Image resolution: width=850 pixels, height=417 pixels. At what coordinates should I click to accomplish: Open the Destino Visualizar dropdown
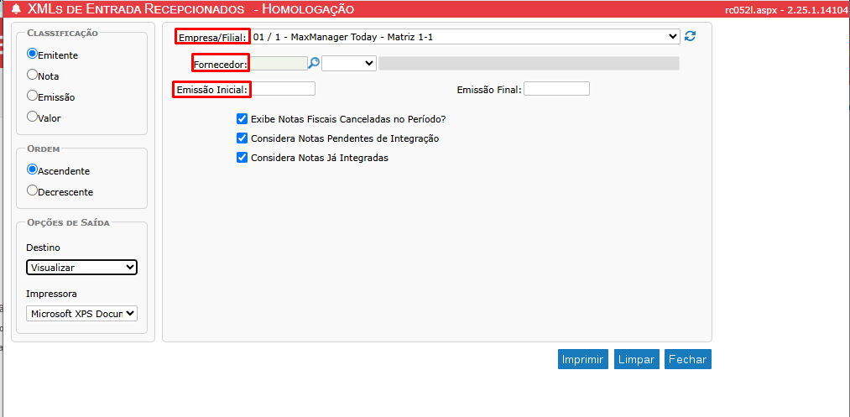81,268
